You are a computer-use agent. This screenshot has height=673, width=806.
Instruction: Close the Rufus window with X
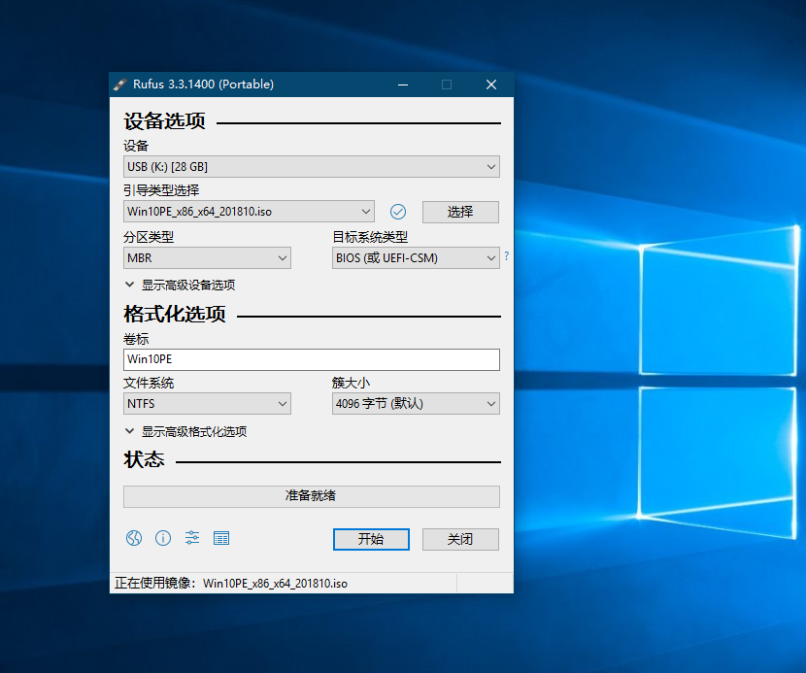(491, 84)
